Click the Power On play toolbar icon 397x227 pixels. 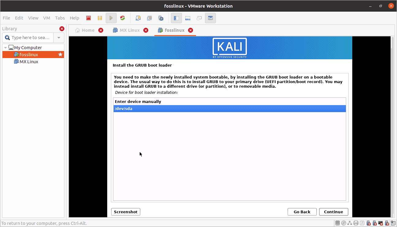pyautogui.click(x=111, y=18)
